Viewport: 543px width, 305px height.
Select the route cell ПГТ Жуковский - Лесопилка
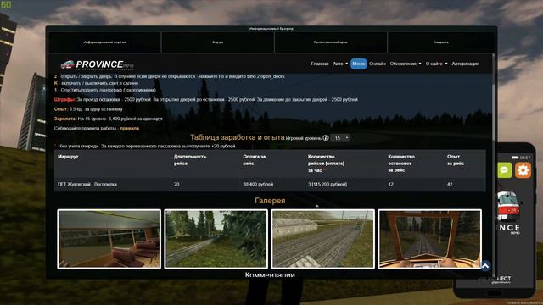coord(87,185)
